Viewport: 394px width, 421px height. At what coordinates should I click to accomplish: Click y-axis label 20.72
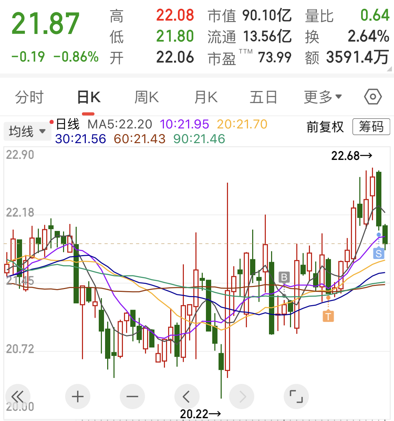point(20,349)
